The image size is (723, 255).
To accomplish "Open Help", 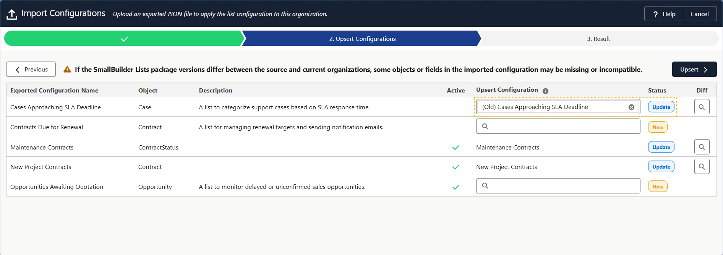I will (x=664, y=14).
